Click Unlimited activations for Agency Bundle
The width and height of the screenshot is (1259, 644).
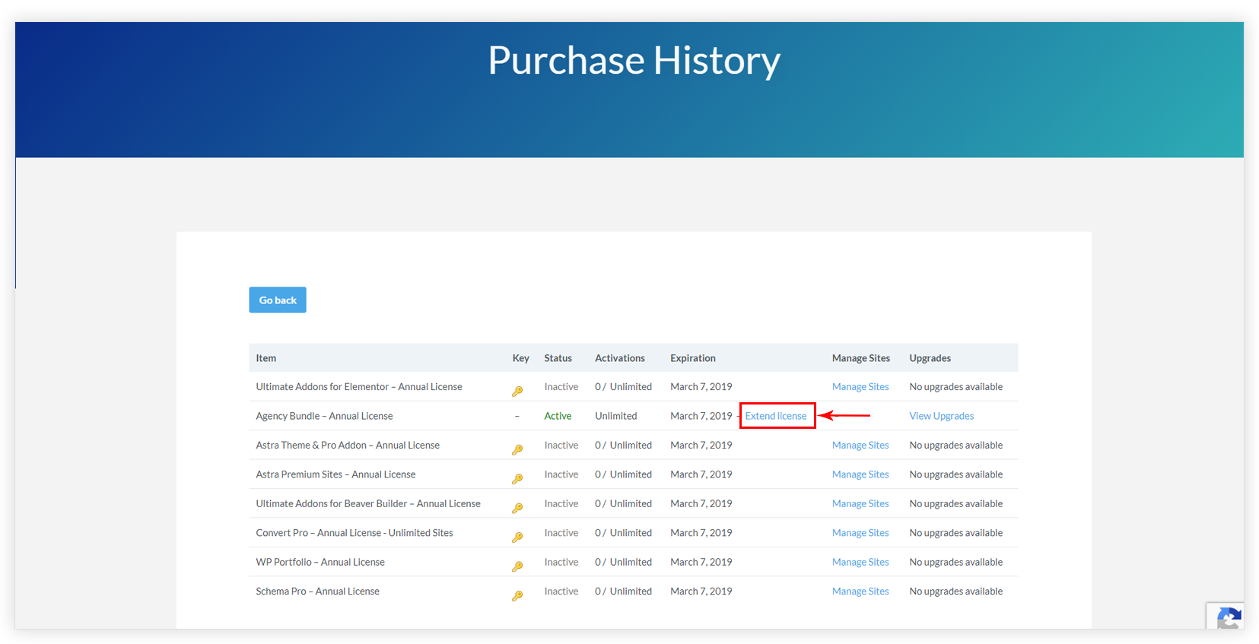[x=615, y=416]
